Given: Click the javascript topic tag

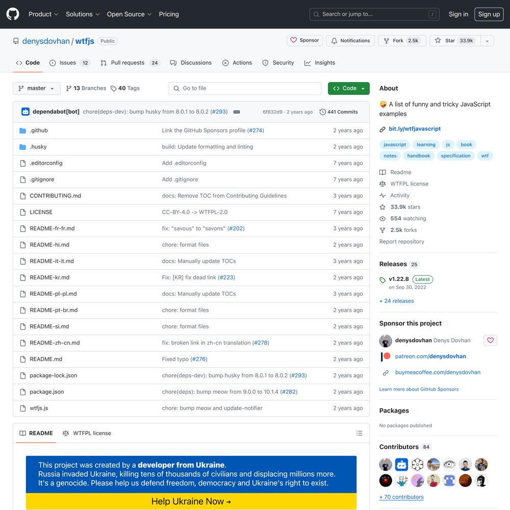Looking at the screenshot, I should [x=395, y=145].
